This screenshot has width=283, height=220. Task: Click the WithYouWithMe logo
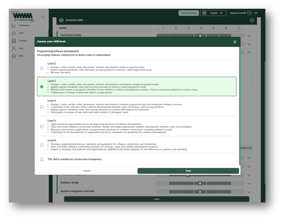click(23, 16)
